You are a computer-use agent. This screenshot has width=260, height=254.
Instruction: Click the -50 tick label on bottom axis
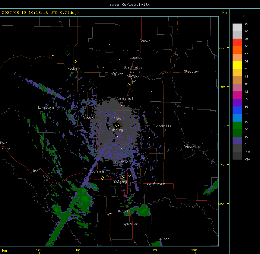[x=77, y=250]
